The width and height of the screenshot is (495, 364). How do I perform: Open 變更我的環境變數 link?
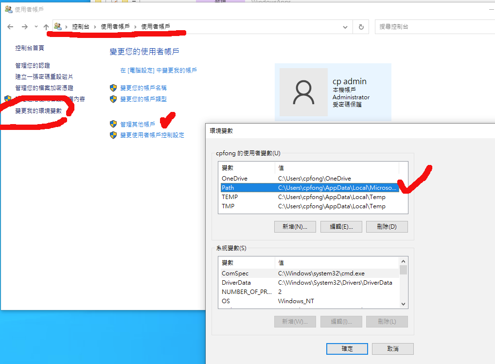click(38, 111)
